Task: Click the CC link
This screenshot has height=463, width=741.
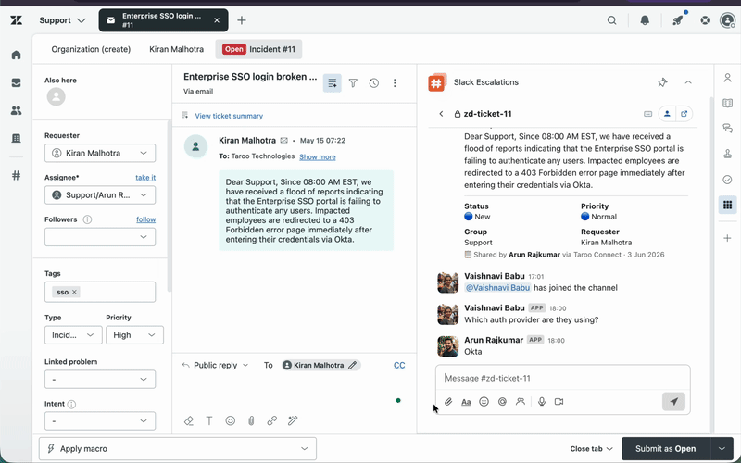Action: (399, 365)
